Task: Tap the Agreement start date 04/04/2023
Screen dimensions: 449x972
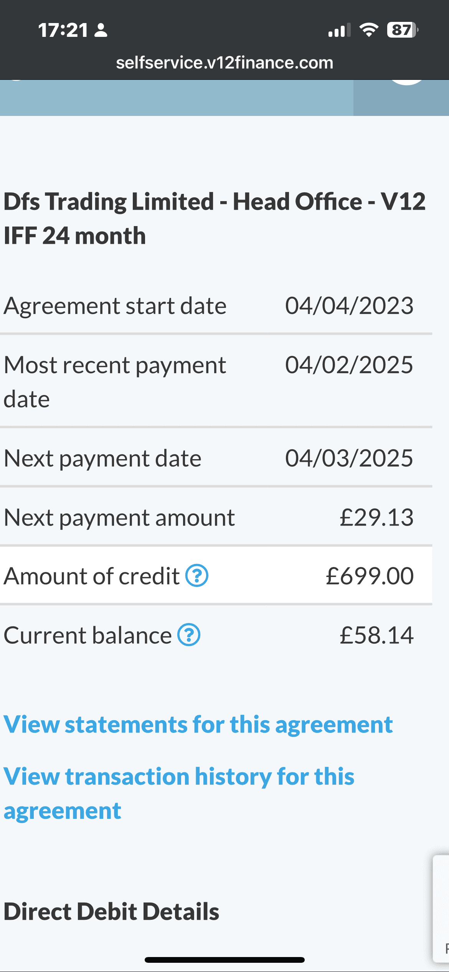Action: (349, 306)
